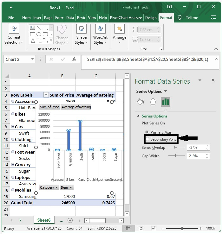Adjust the zoom slider handle

[182, 228]
